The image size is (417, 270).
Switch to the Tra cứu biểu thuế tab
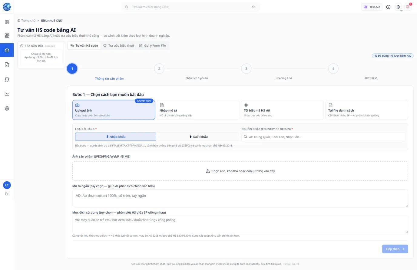[118, 46]
